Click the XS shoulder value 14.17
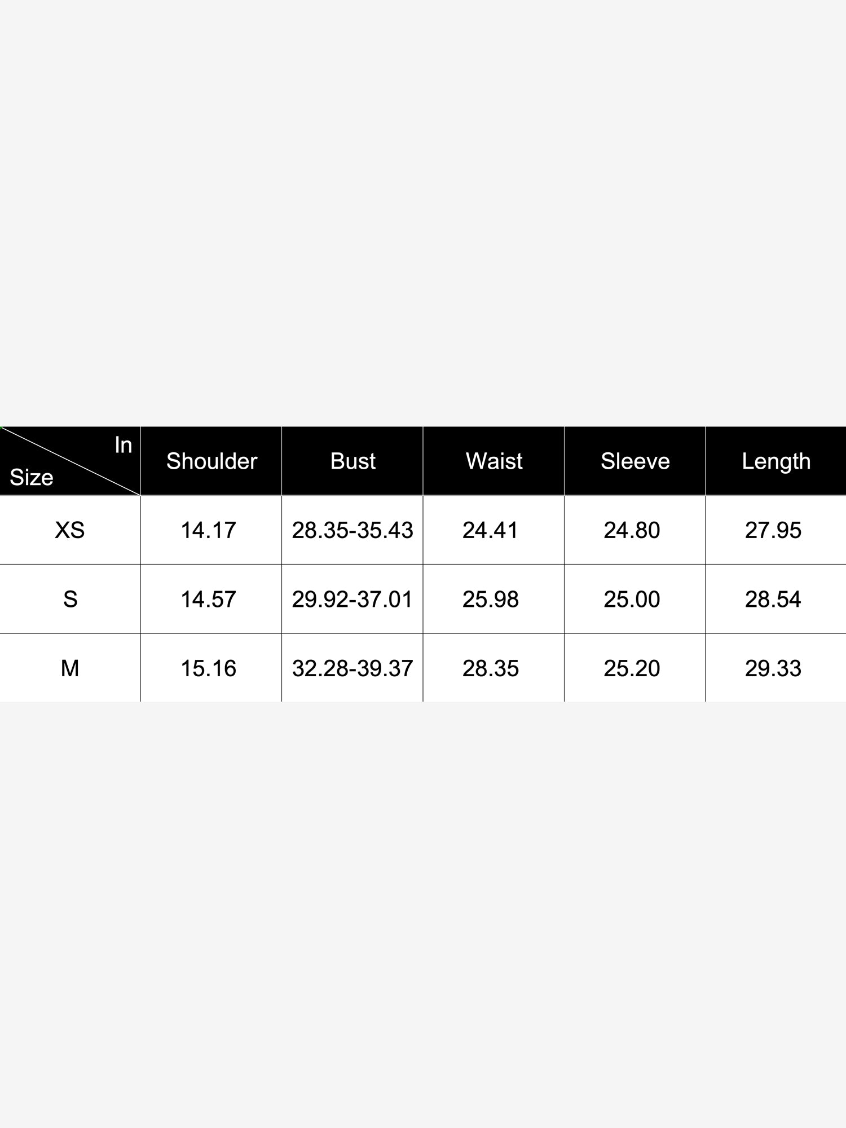The height and width of the screenshot is (1128, 846). [208, 530]
